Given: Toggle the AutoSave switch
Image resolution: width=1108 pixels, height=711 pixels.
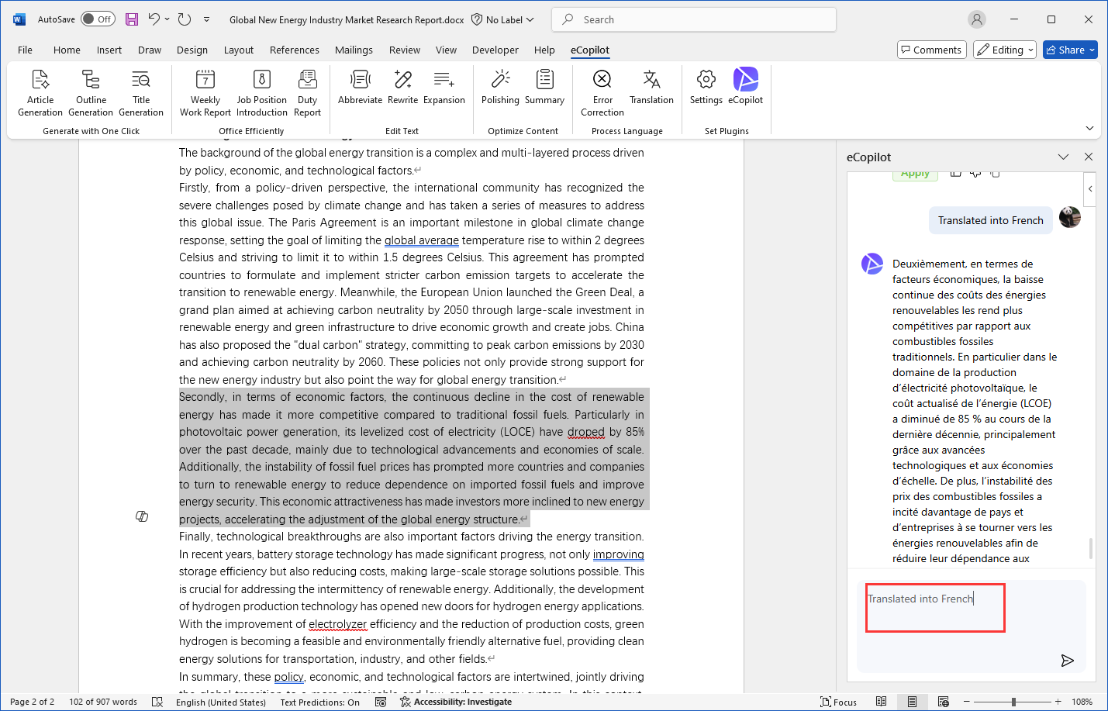Looking at the screenshot, I should click(x=98, y=19).
